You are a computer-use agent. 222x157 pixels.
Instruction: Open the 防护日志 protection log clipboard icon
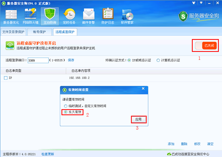(x=108, y=17)
